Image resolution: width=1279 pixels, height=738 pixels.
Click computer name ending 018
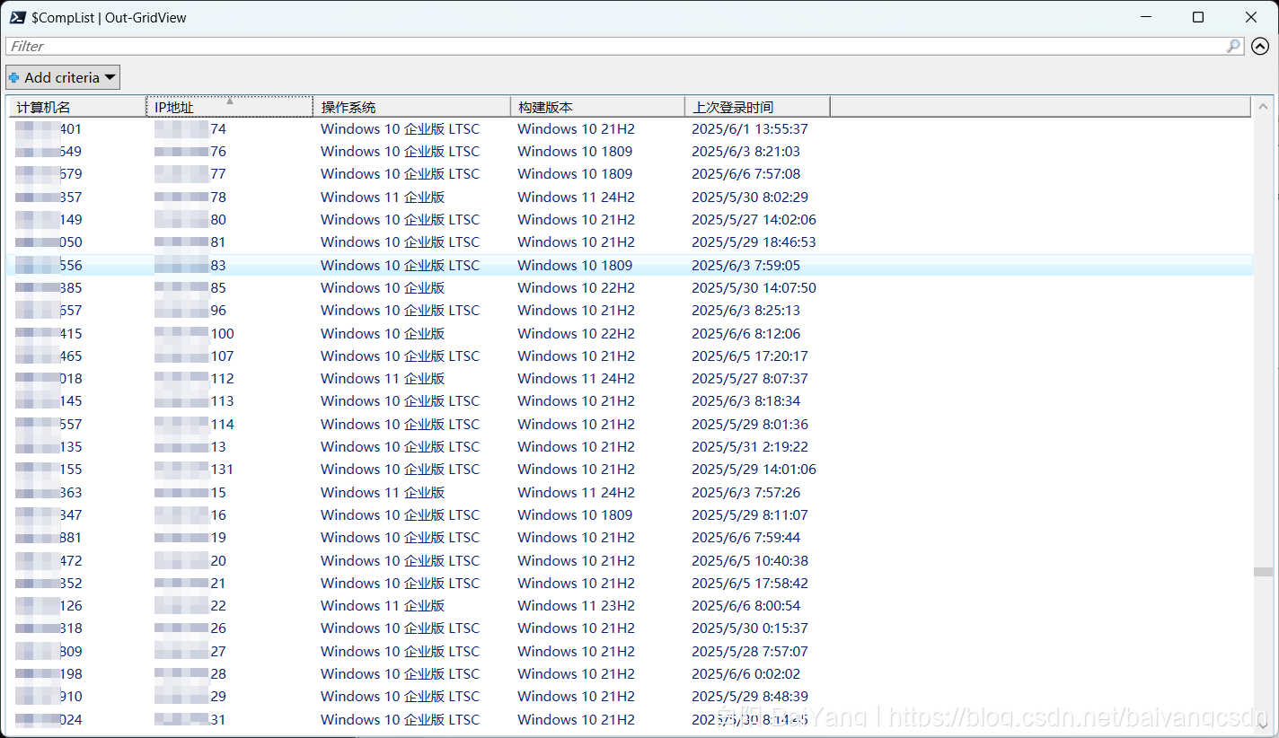[x=49, y=378]
